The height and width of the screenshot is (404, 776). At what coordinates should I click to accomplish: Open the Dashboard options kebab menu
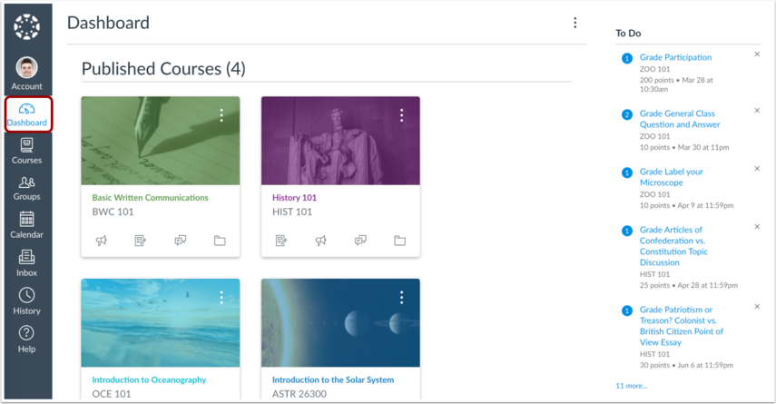[x=575, y=23]
